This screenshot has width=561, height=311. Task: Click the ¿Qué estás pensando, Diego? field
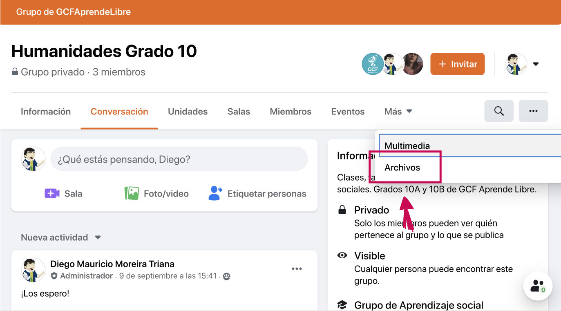179,159
